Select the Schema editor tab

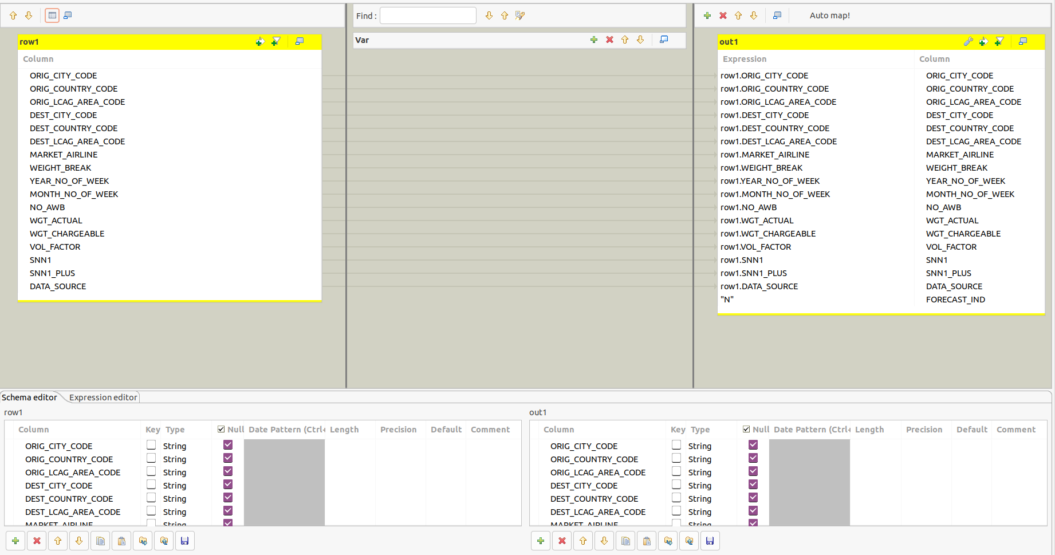tap(29, 397)
